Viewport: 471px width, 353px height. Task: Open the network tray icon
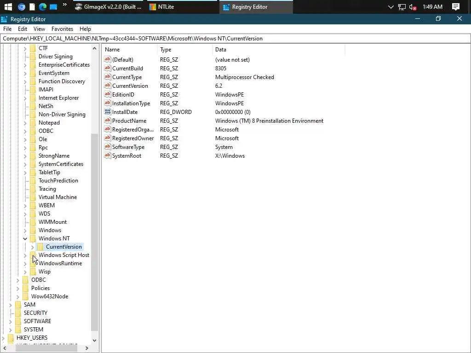point(402,7)
